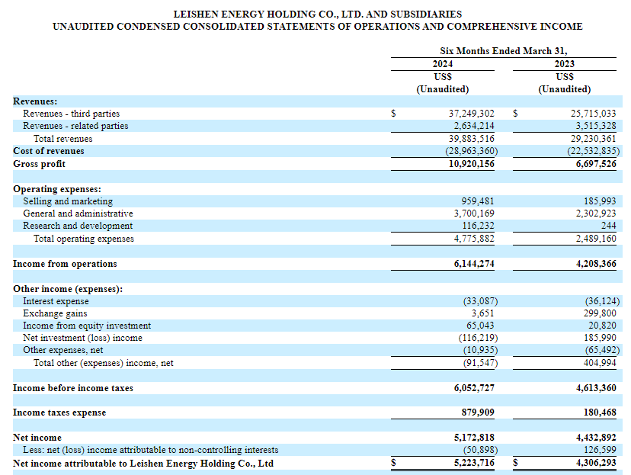631x475 pixels.
Task: Select total operating expenses value 2,489,160
Action: [596, 239]
